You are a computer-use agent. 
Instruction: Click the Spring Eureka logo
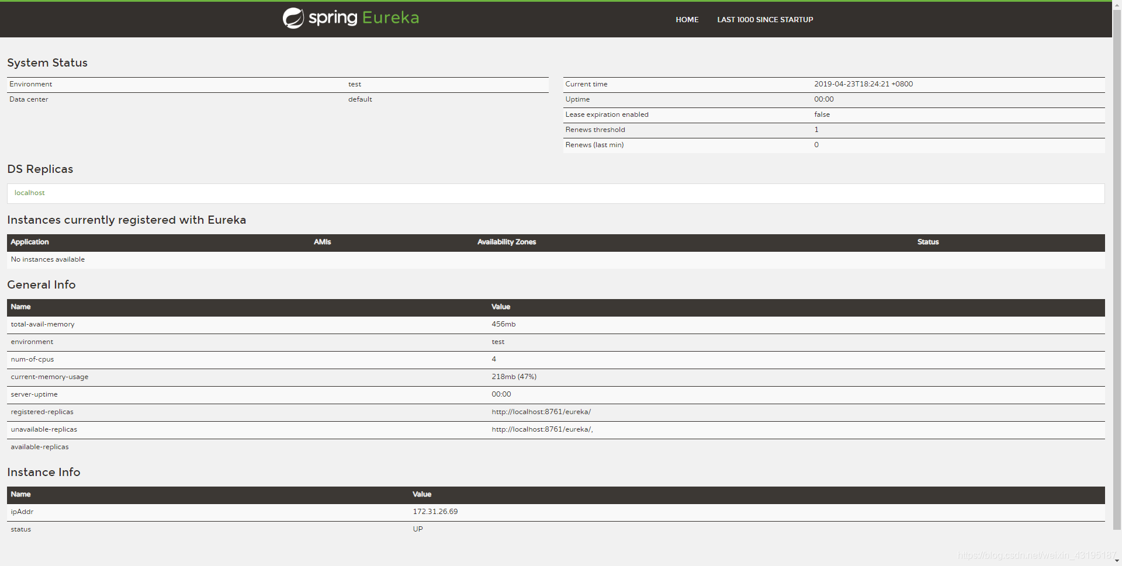pos(351,18)
